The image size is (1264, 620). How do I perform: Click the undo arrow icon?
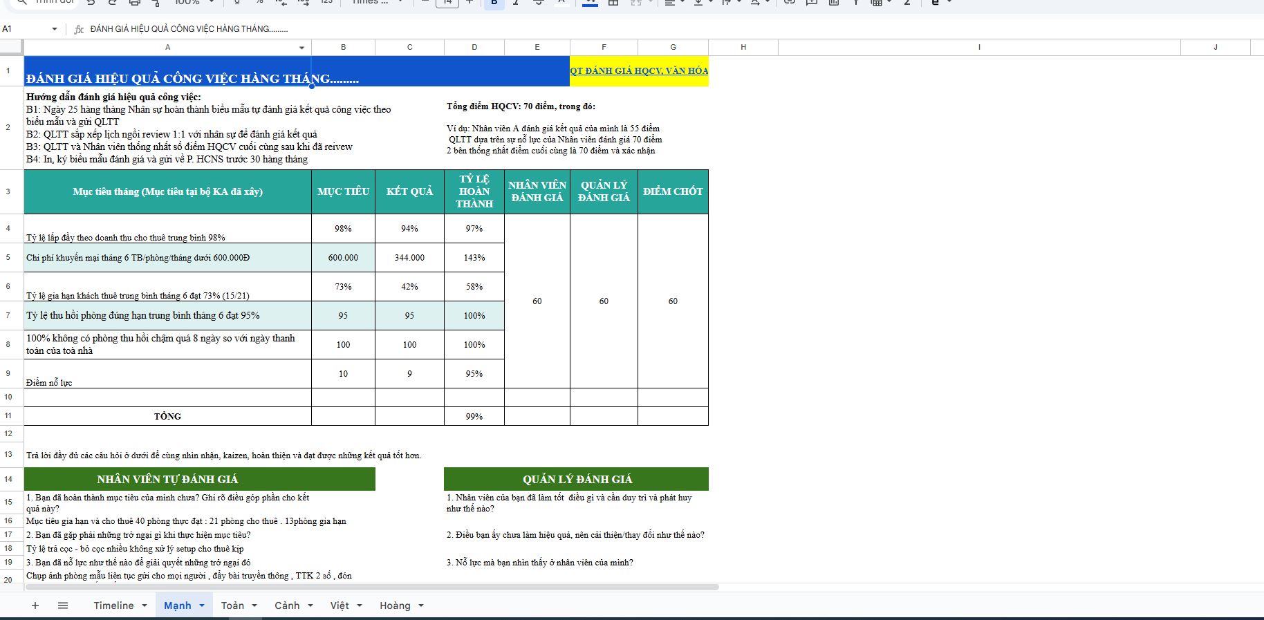91,3
